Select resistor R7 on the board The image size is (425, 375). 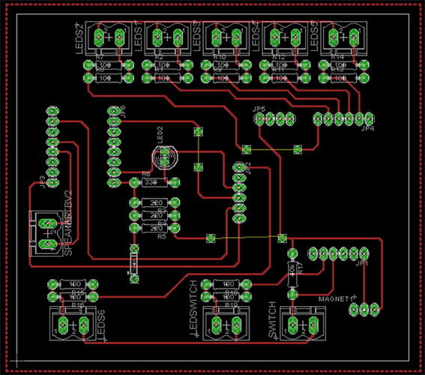[x=108, y=65]
